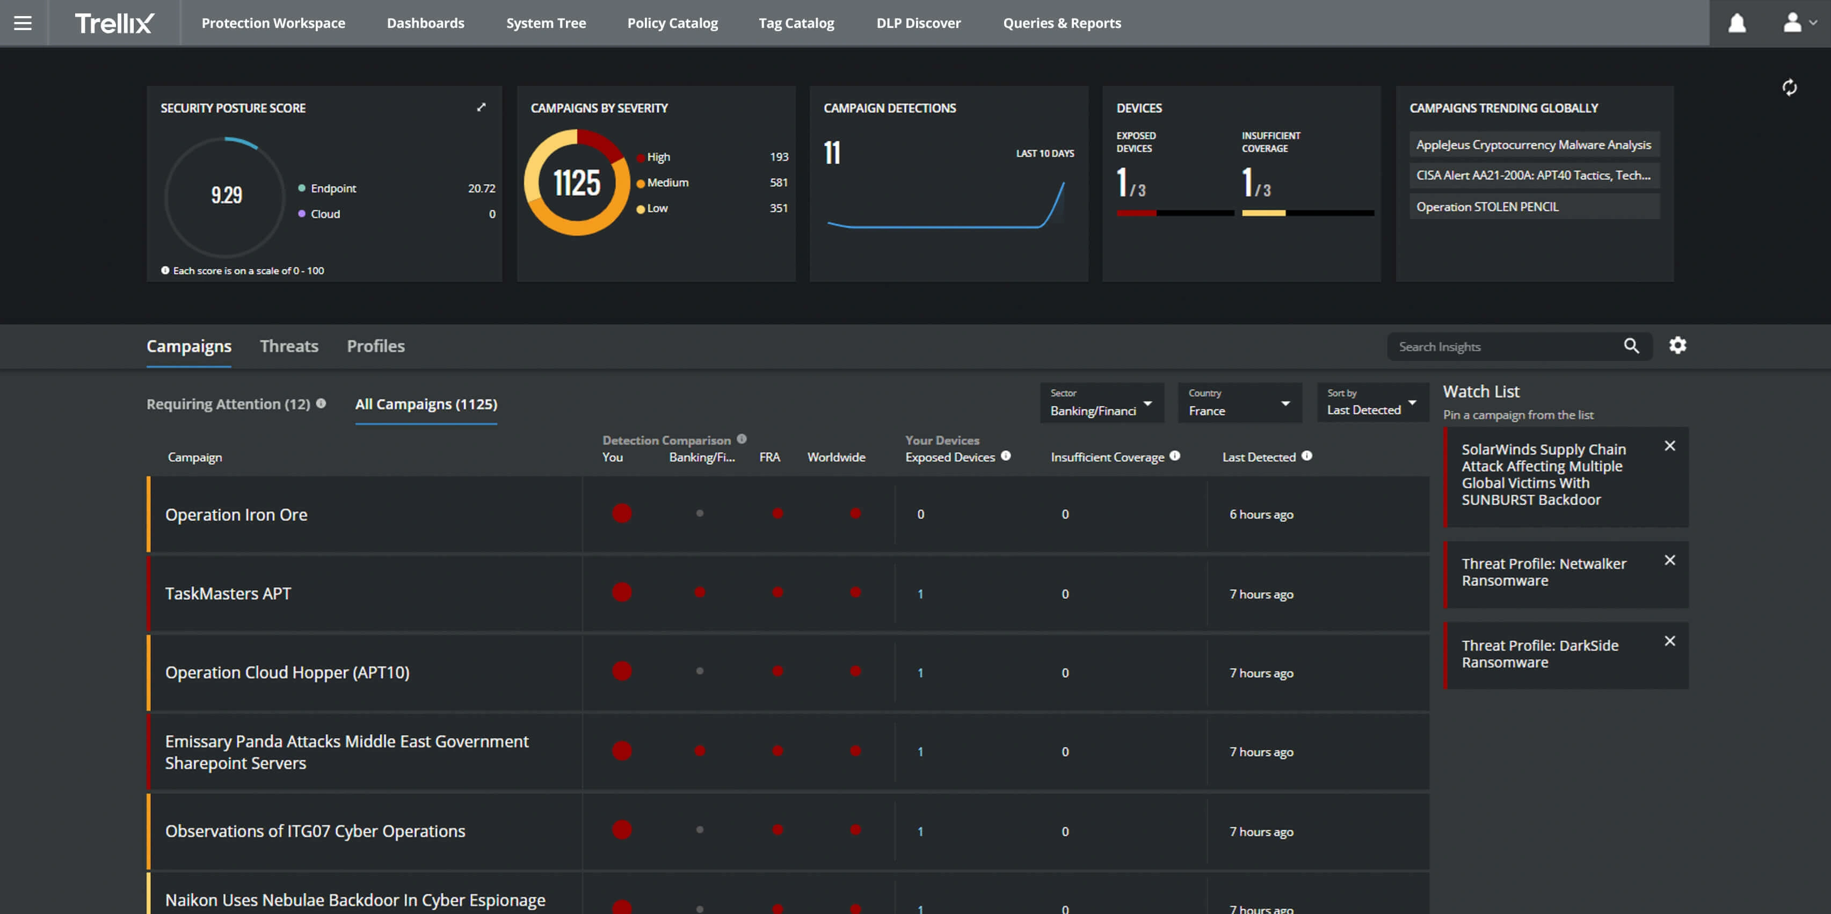This screenshot has width=1831, height=914.
Task: Open the user account menu
Action: [x=1799, y=23]
